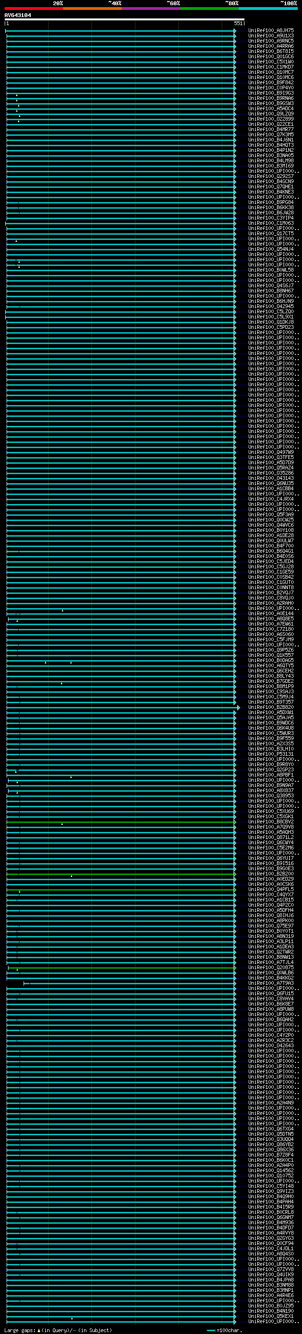Screen dimensions: 302x1334
Task: Select hit label UniRef100_B9RNA6
Action: [x=270, y=98]
